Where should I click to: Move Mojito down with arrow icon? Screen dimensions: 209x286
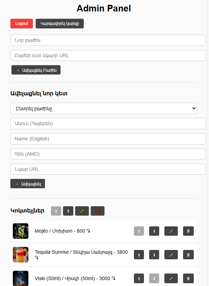pyautogui.click(x=154, y=231)
